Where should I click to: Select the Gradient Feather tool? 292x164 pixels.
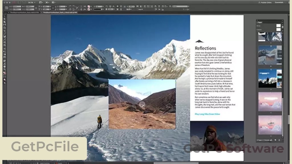[x=5, y=58]
